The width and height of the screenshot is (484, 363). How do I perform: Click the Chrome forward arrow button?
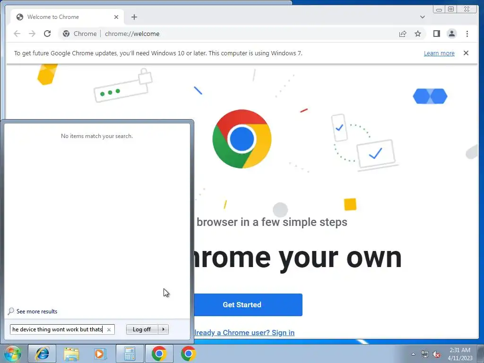(32, 34)
